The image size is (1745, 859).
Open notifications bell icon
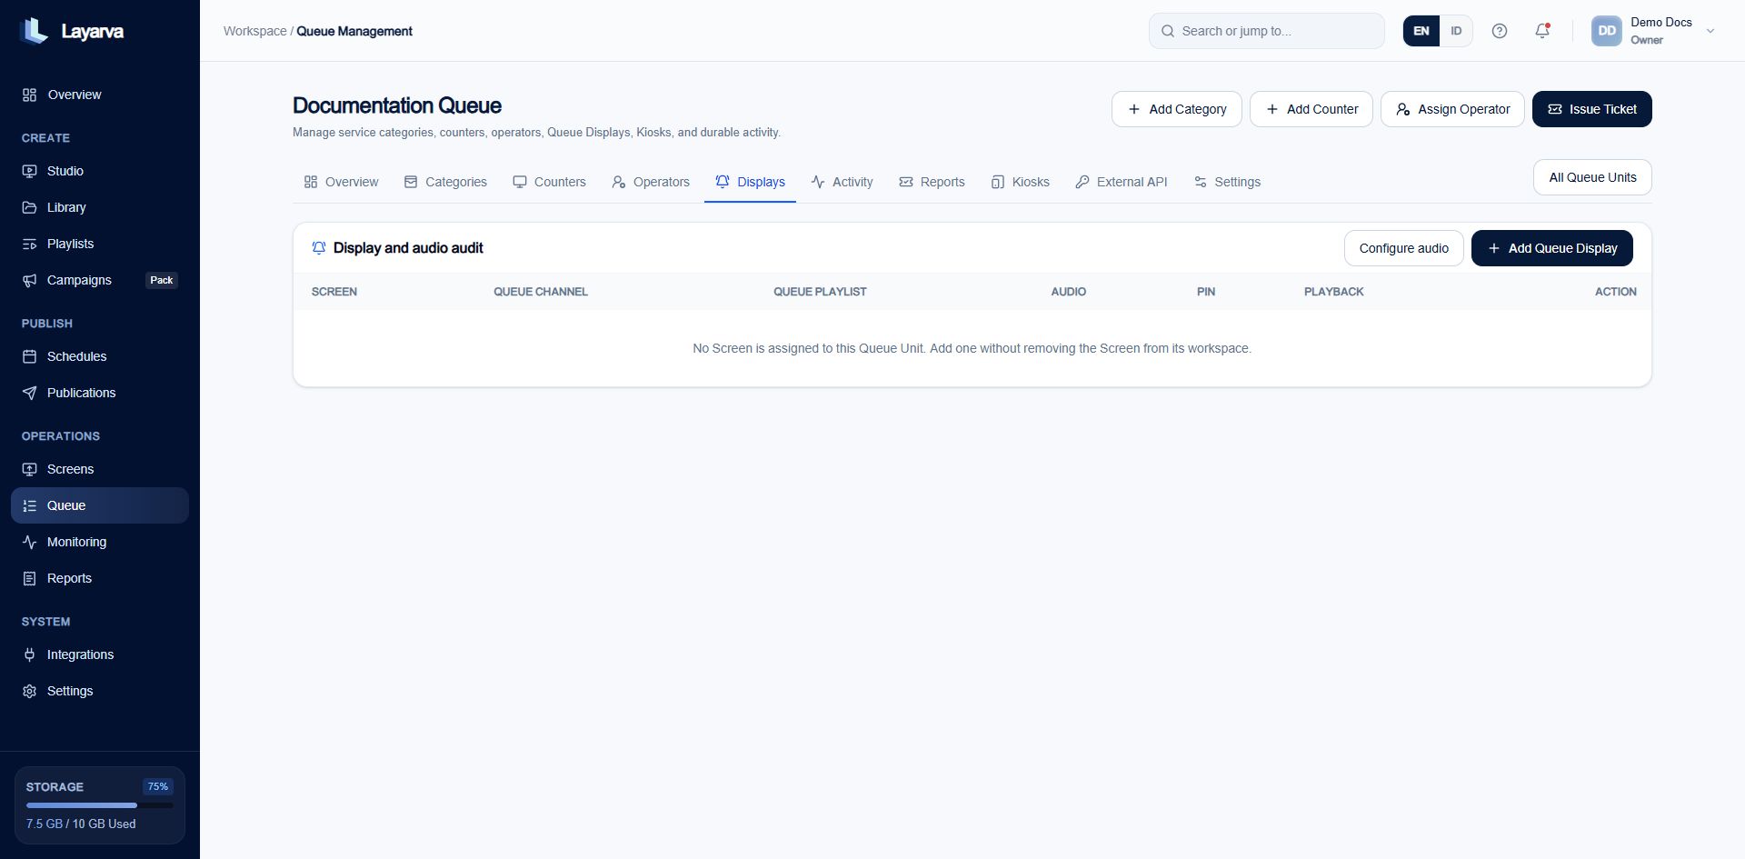point(1542,31)
